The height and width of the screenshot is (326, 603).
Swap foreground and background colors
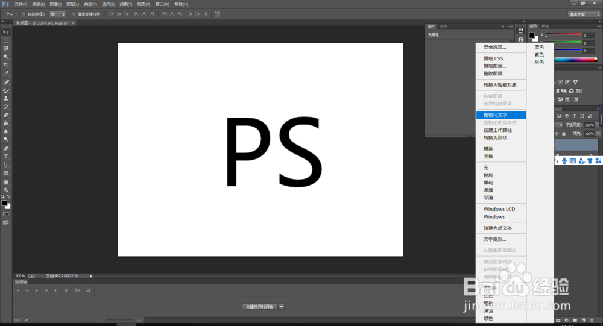click(8, 196)
